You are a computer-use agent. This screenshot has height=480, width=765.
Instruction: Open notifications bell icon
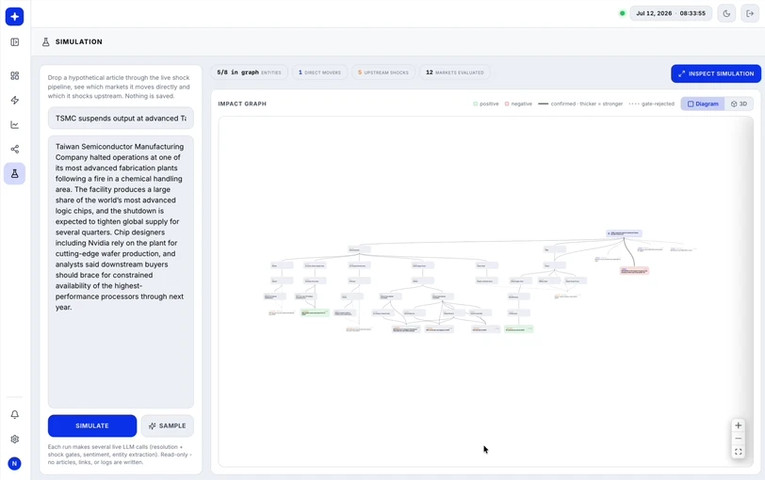tap(15, 415)
